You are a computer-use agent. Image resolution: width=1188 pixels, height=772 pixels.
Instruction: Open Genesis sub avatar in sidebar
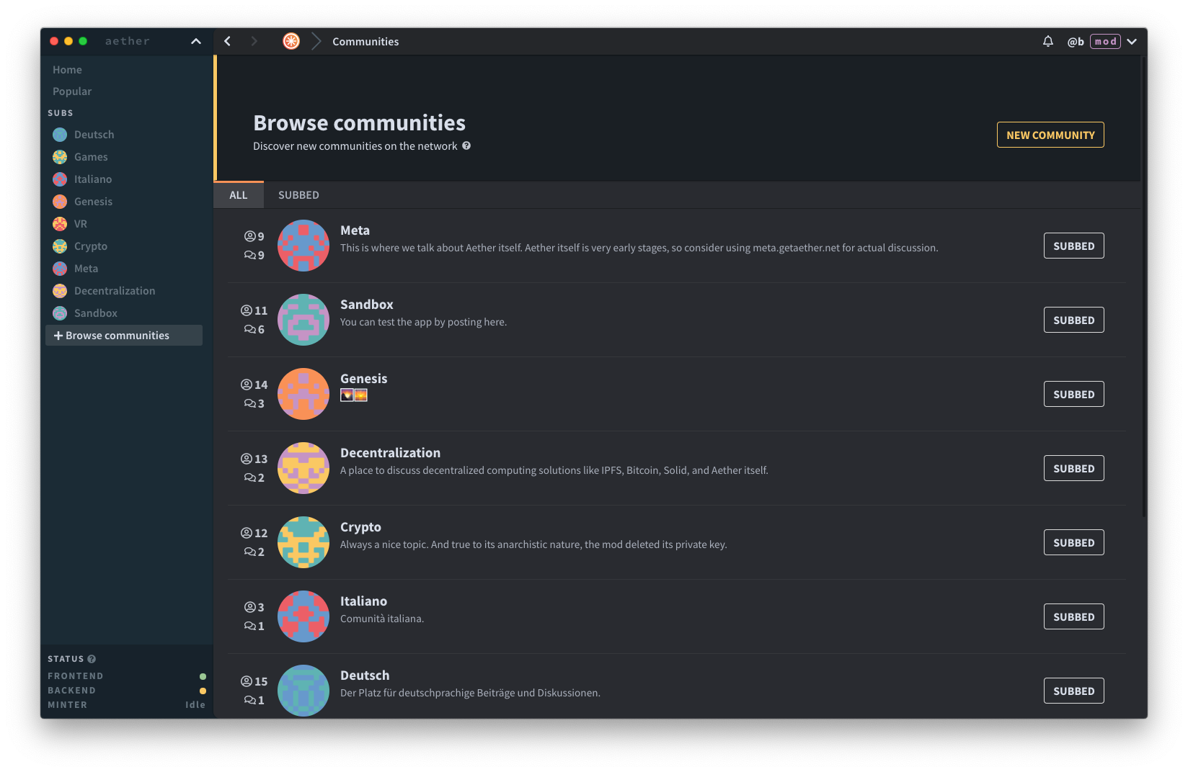pos(60,202)
